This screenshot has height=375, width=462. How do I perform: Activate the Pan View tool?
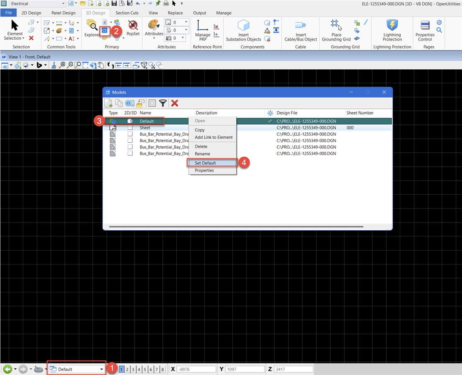coord(101,65)
